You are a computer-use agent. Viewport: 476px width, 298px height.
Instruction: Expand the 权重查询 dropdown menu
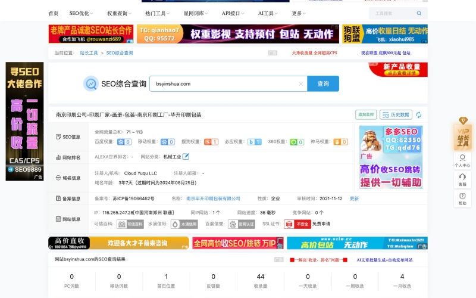coord(119,13)
